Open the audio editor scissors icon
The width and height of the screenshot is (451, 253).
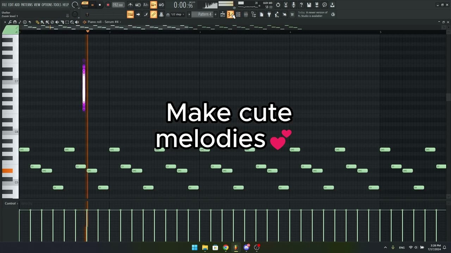tap(286, 5)
